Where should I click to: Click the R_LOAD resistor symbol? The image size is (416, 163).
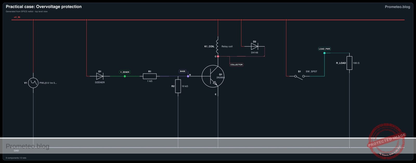point(349,63)
